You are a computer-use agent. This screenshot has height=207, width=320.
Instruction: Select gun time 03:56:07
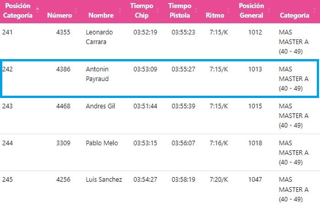[x=183, y=143]
